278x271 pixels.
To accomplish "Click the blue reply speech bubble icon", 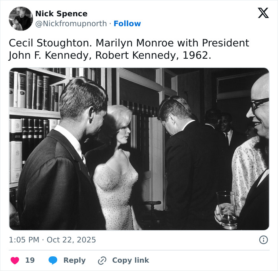I will click(x=53, y=260).
